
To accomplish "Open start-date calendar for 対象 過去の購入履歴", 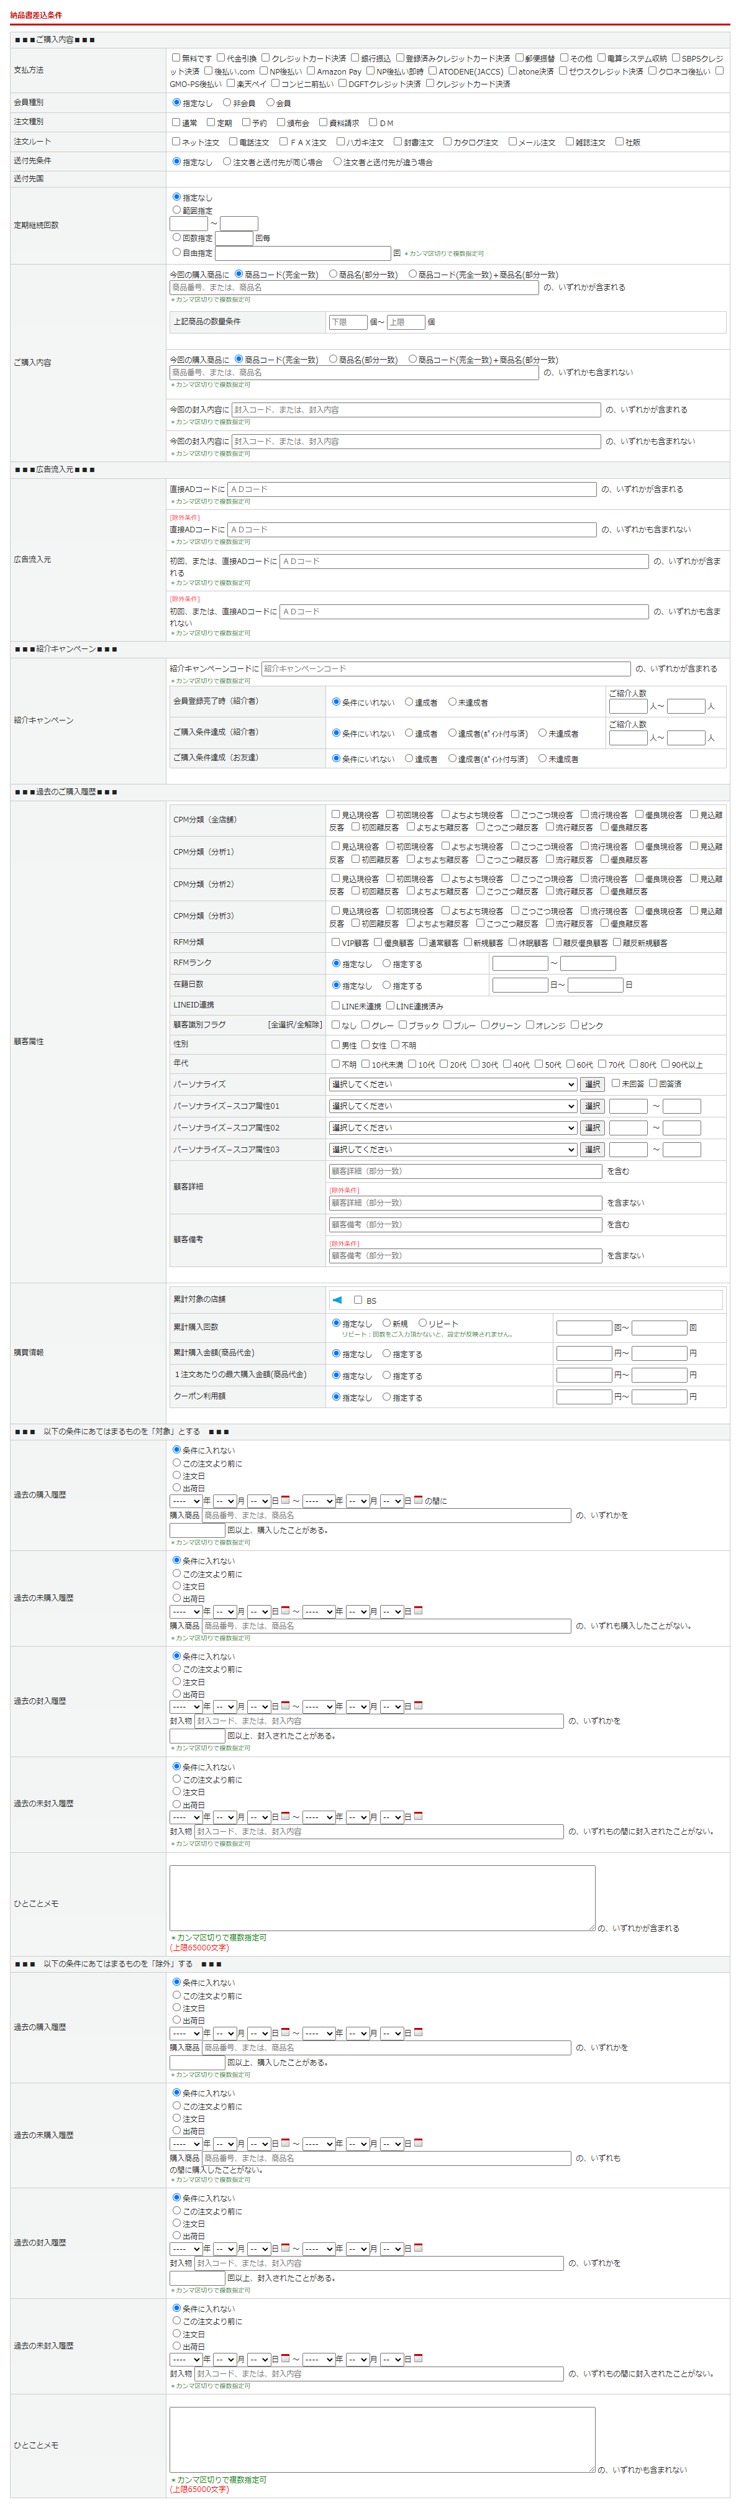I will point(286,1501).
